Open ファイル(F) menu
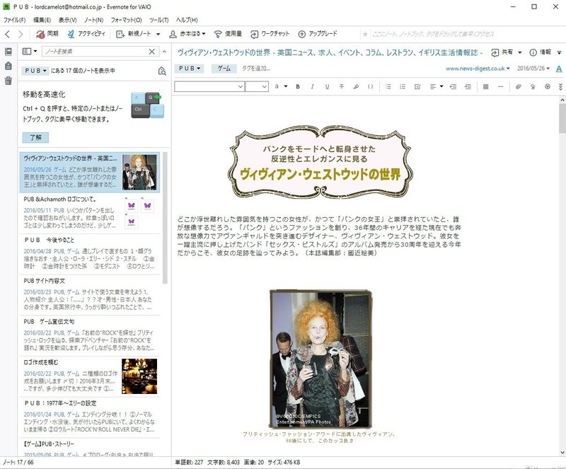566x469 pixels. click(x=14, y=21)
